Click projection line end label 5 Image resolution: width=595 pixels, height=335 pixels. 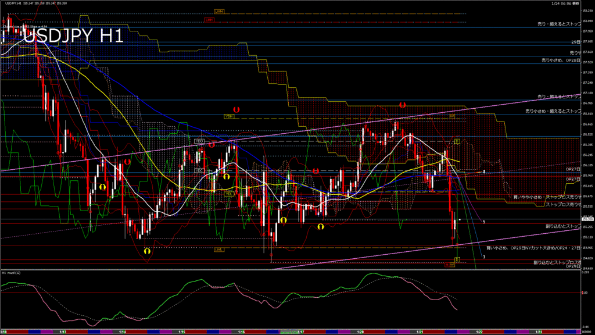[484, 222]
